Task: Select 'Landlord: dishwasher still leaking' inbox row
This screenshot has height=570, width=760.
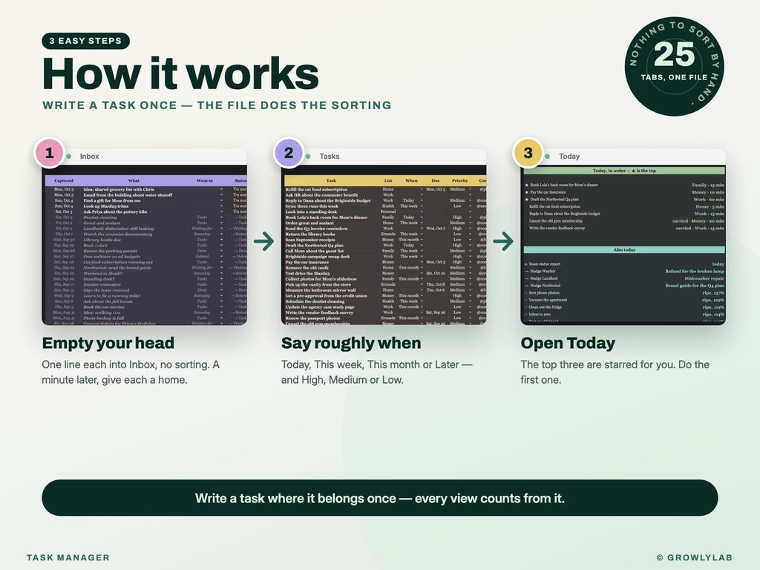Action: [x=118, y=229]
